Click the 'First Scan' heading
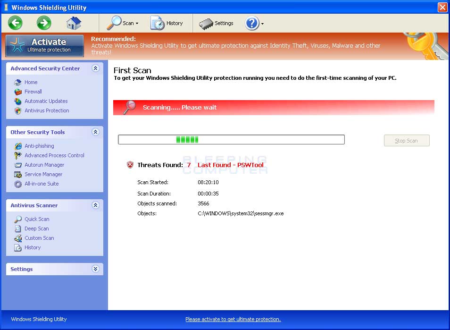Screen dimensions: 450x330 coord(132,71)
